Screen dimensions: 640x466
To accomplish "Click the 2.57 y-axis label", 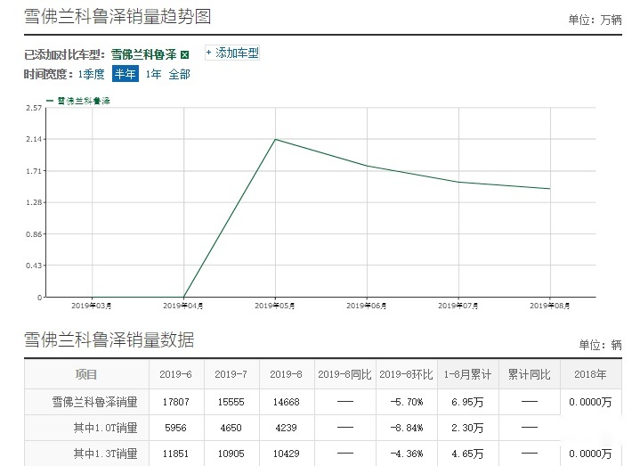I will 34,108.
